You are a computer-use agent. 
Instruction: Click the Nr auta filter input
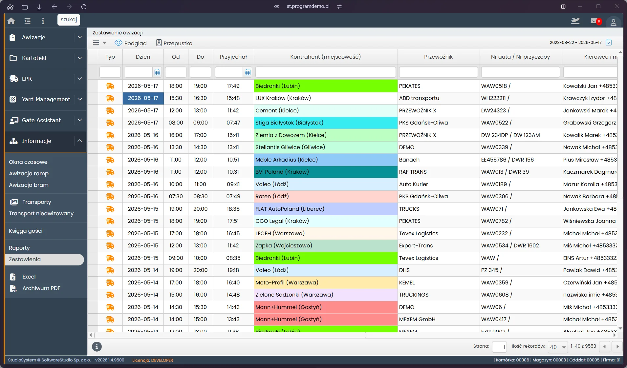pos(520,72)
